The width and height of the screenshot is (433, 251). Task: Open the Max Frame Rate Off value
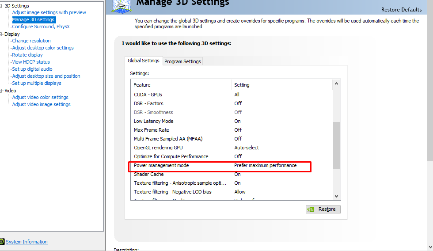(x=238, y=130)
